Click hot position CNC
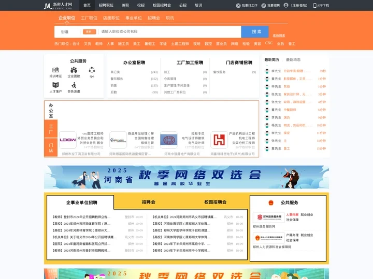373x279 pixels. coord(269,43)
